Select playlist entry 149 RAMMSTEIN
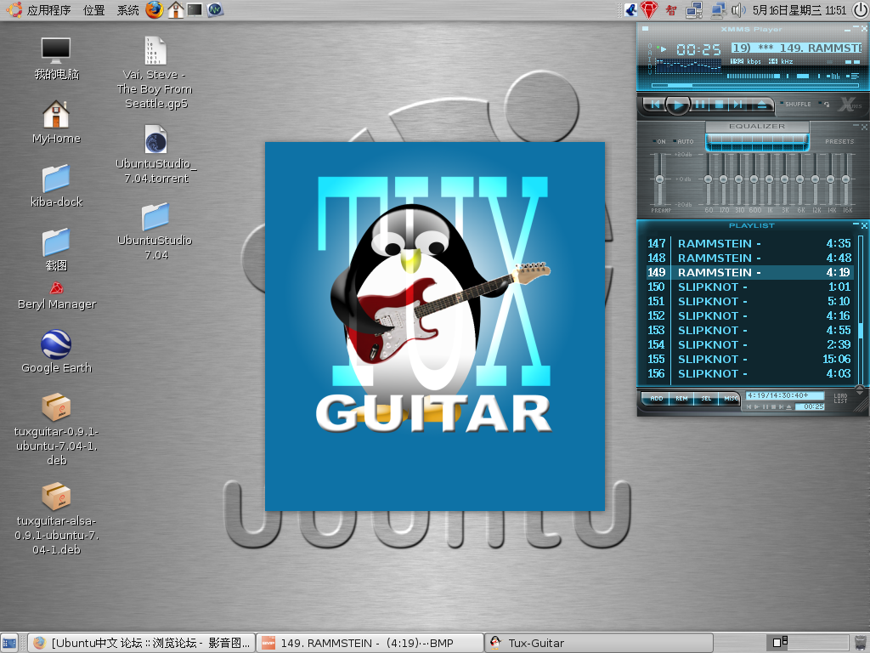870x653 pixels. pyautogui.click(x=749, y=272)
